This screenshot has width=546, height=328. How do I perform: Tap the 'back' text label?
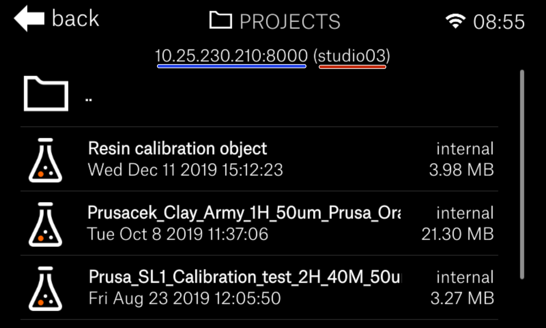point(75,19)
